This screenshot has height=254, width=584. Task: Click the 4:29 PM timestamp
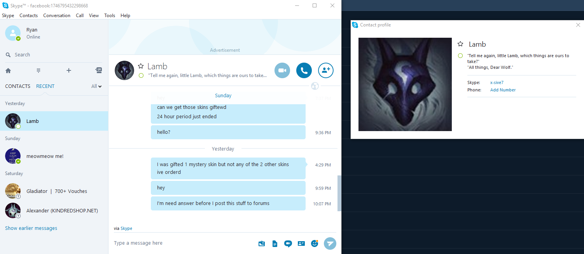[x=323, y=165]
